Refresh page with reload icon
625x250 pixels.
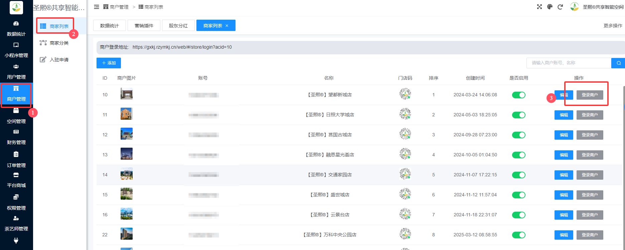(x=560, y=7)
